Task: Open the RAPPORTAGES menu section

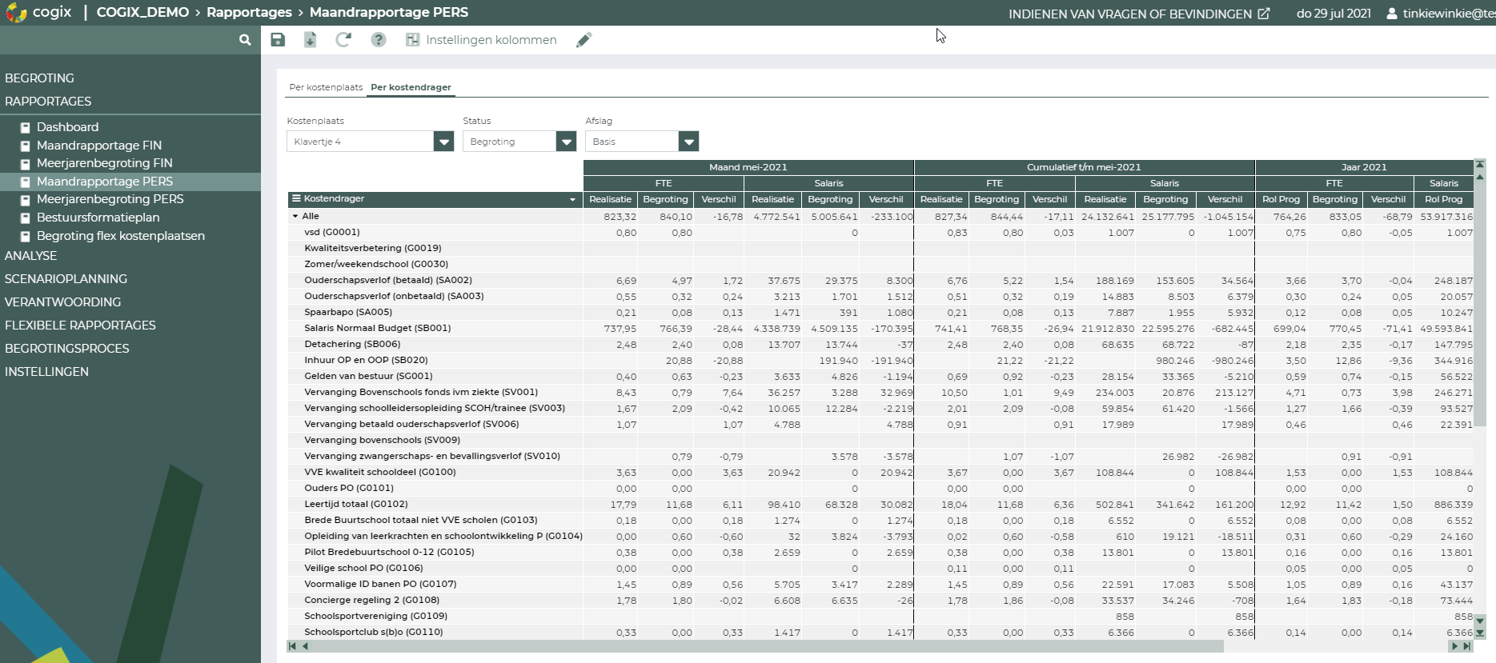Action: coord(48,102)
